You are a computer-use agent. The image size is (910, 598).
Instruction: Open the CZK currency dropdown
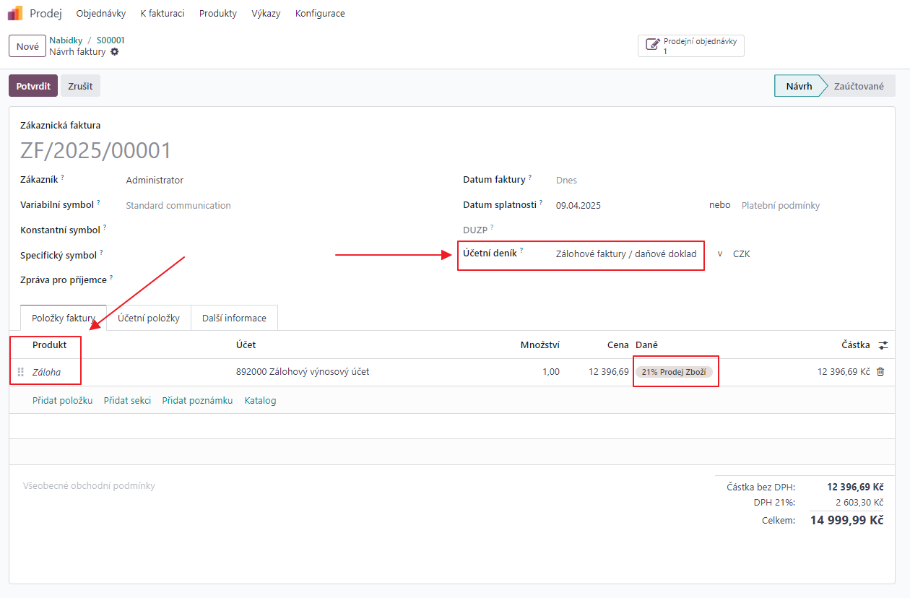[x=741, y=254]
